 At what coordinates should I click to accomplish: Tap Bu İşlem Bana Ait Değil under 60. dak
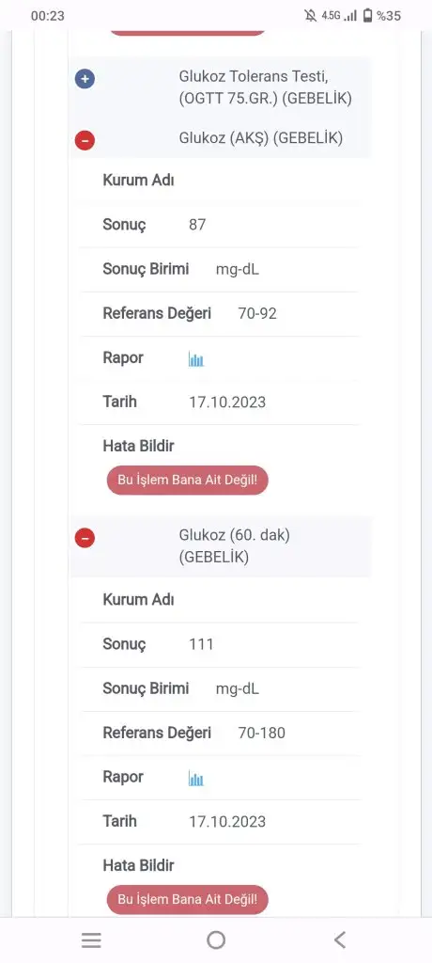187,900
